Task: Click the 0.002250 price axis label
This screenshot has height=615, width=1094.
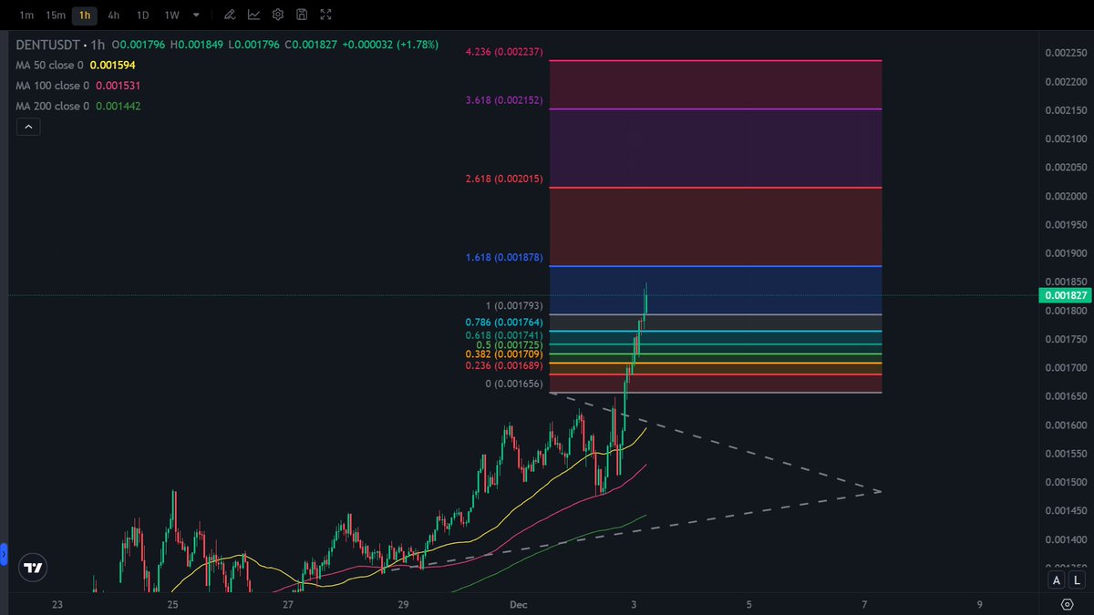Action: click(x=1065, y=53)
